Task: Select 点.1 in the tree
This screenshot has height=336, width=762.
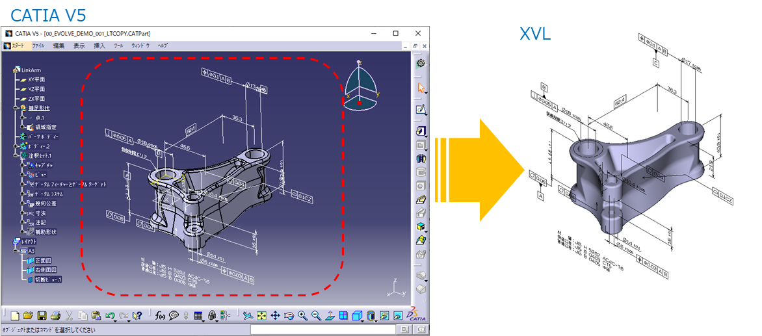Action: 40,117
